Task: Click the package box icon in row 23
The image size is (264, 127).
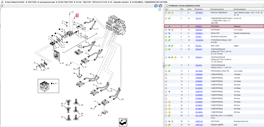Action: (x=169, y=109)
